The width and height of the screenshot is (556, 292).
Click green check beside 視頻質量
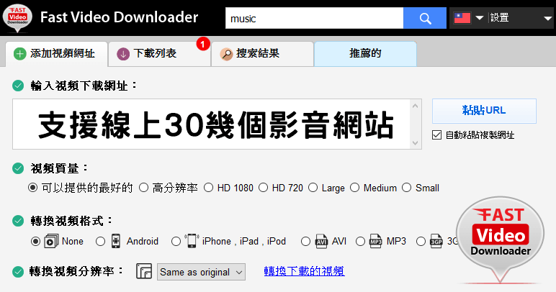18,168
